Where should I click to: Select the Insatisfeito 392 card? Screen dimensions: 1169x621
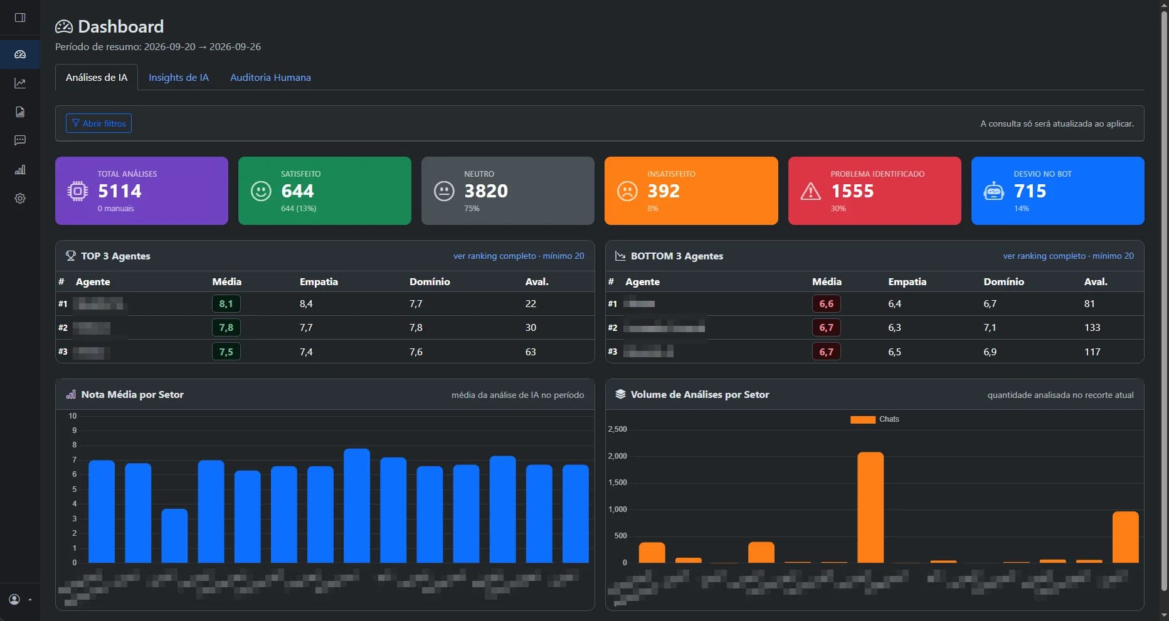[691, 190]
